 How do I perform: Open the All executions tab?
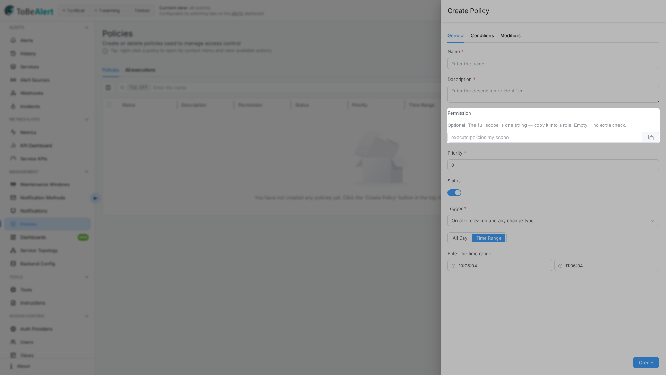tap(140, 70)
